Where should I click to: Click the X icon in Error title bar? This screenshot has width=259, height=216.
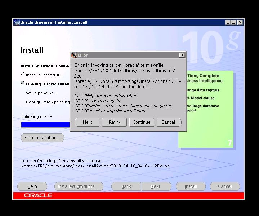pyautogui.click(x=74, y=55)
